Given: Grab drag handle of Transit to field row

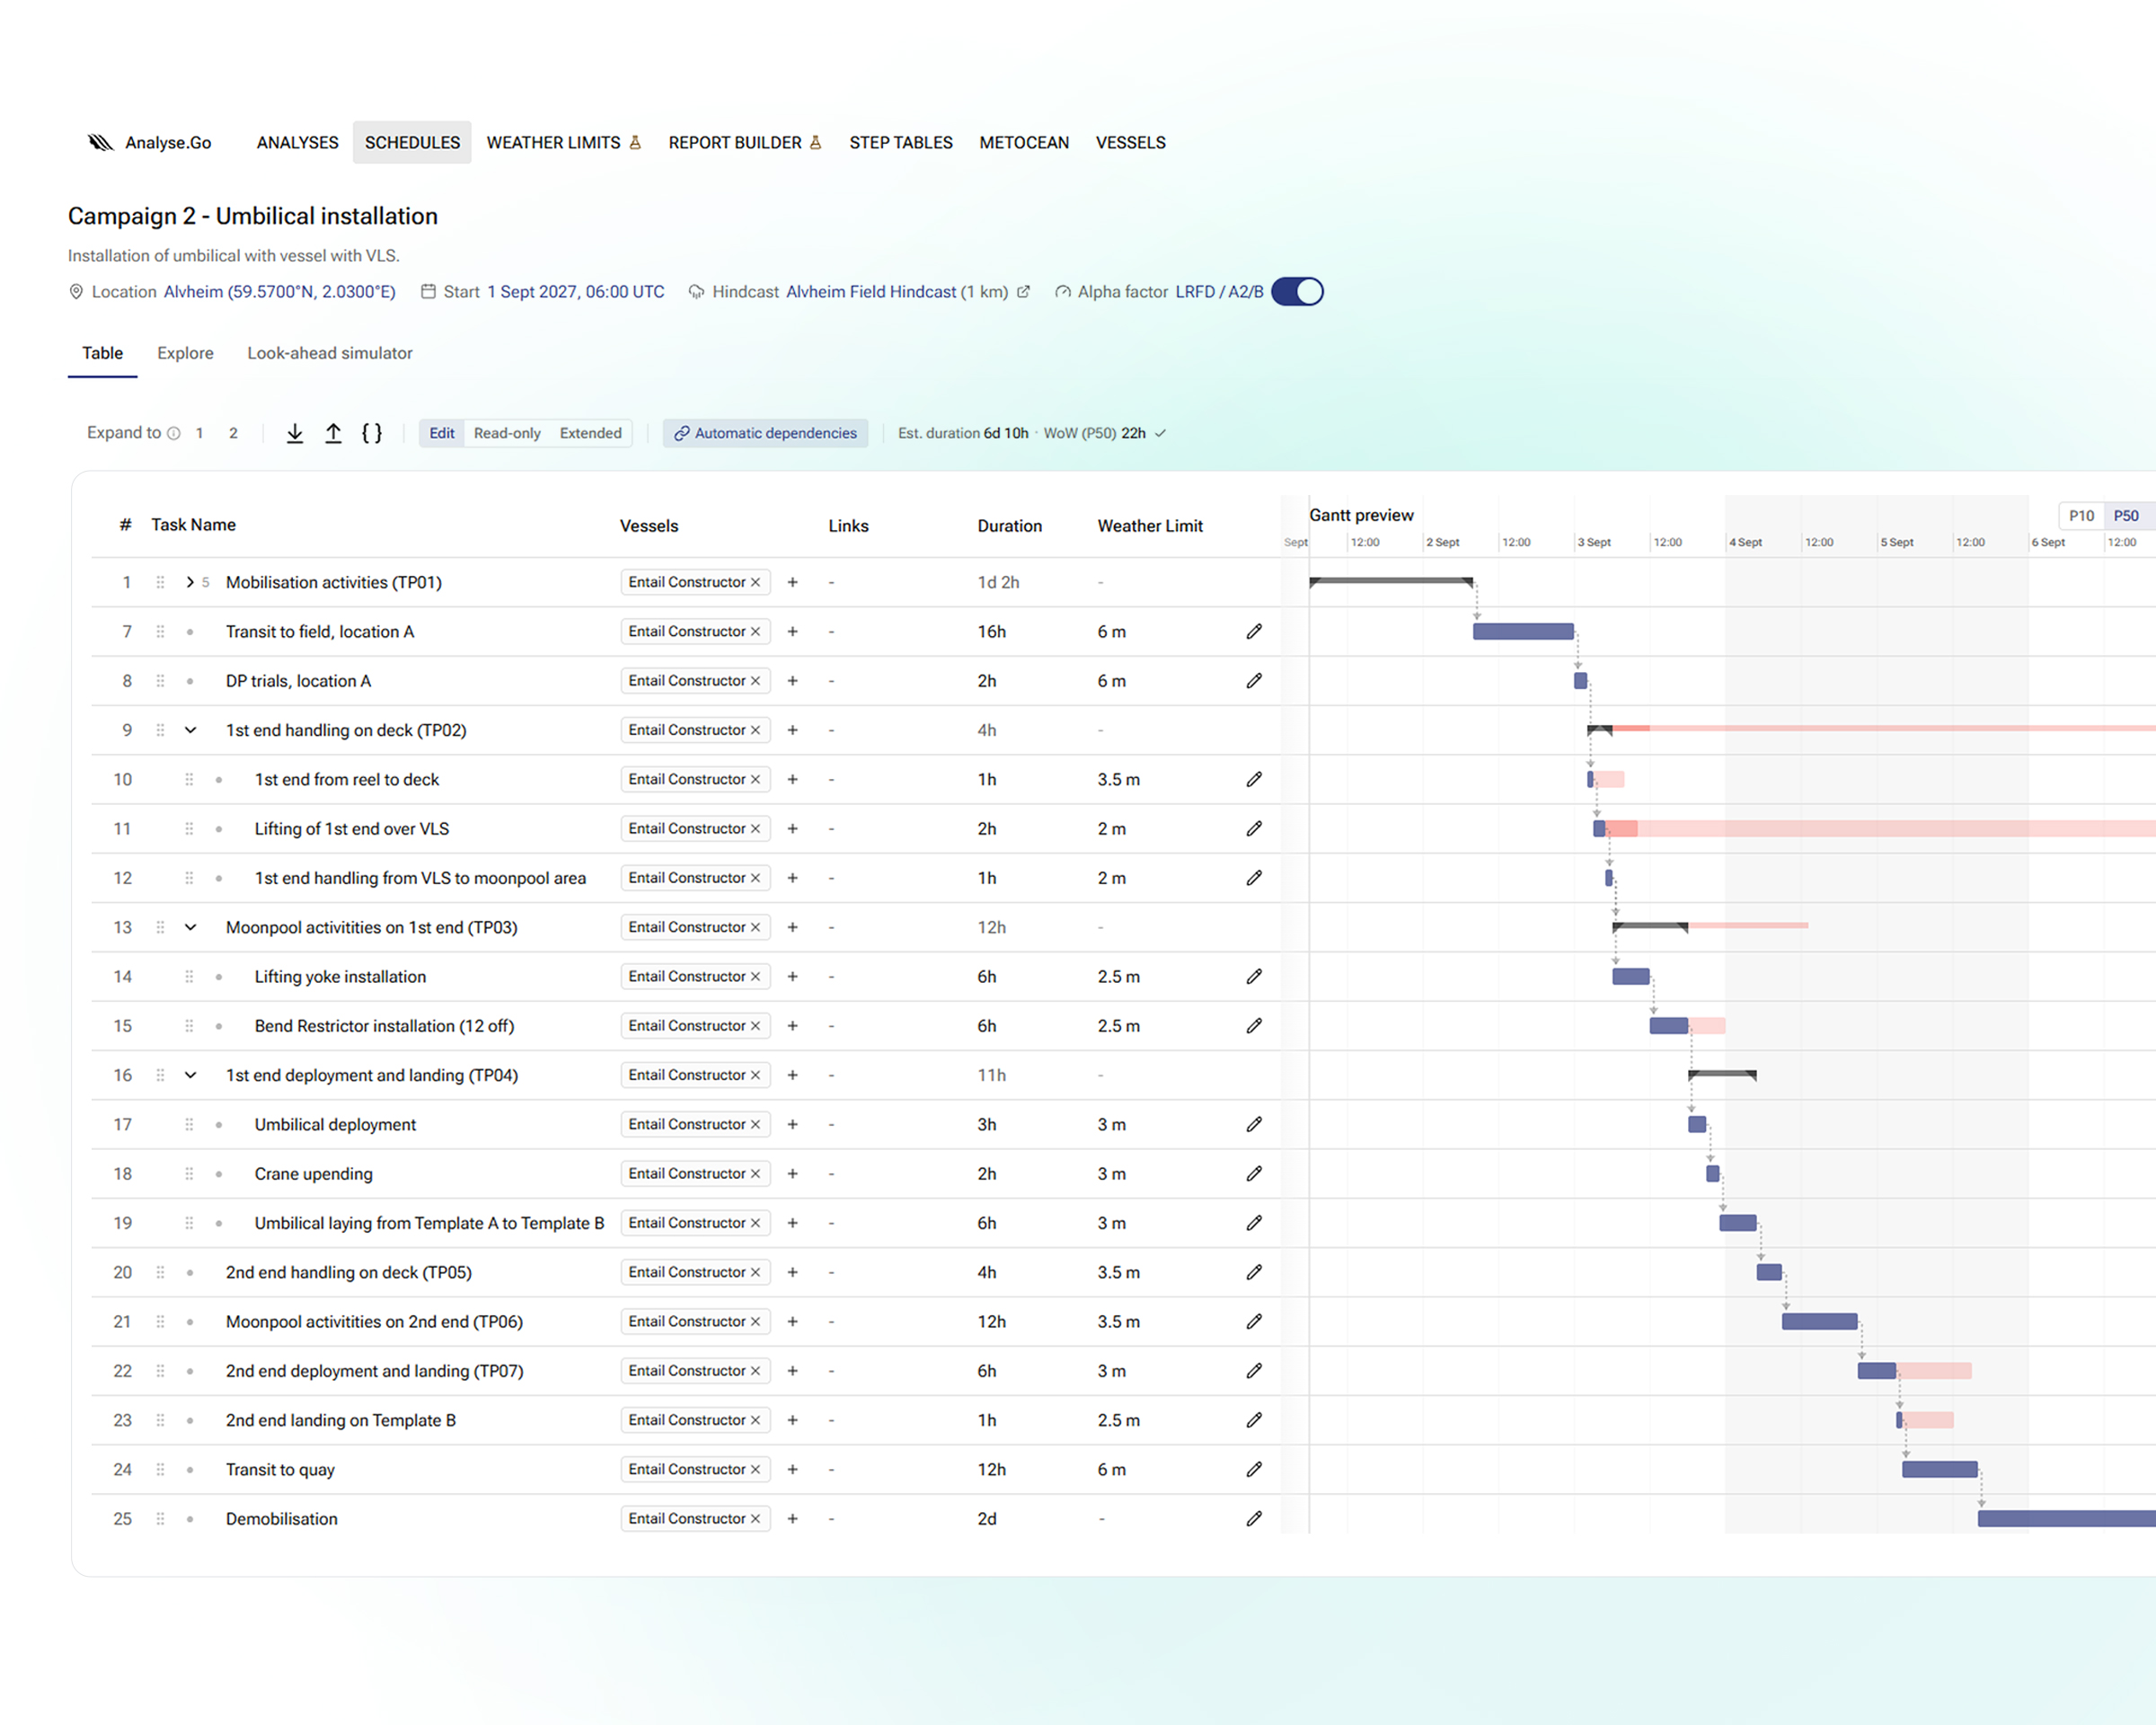Looking at the screenshot, I should (x=160, y=631).
